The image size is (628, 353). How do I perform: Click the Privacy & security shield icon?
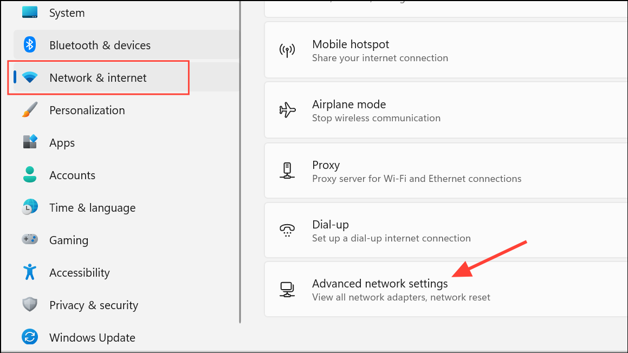[x=30, y=305]
